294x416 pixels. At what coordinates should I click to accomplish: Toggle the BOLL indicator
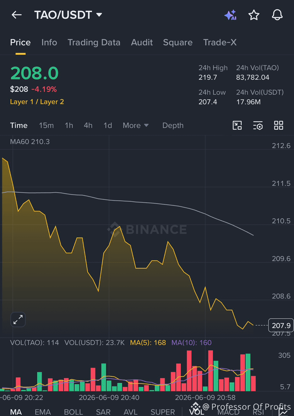click(x=73, y=412)
